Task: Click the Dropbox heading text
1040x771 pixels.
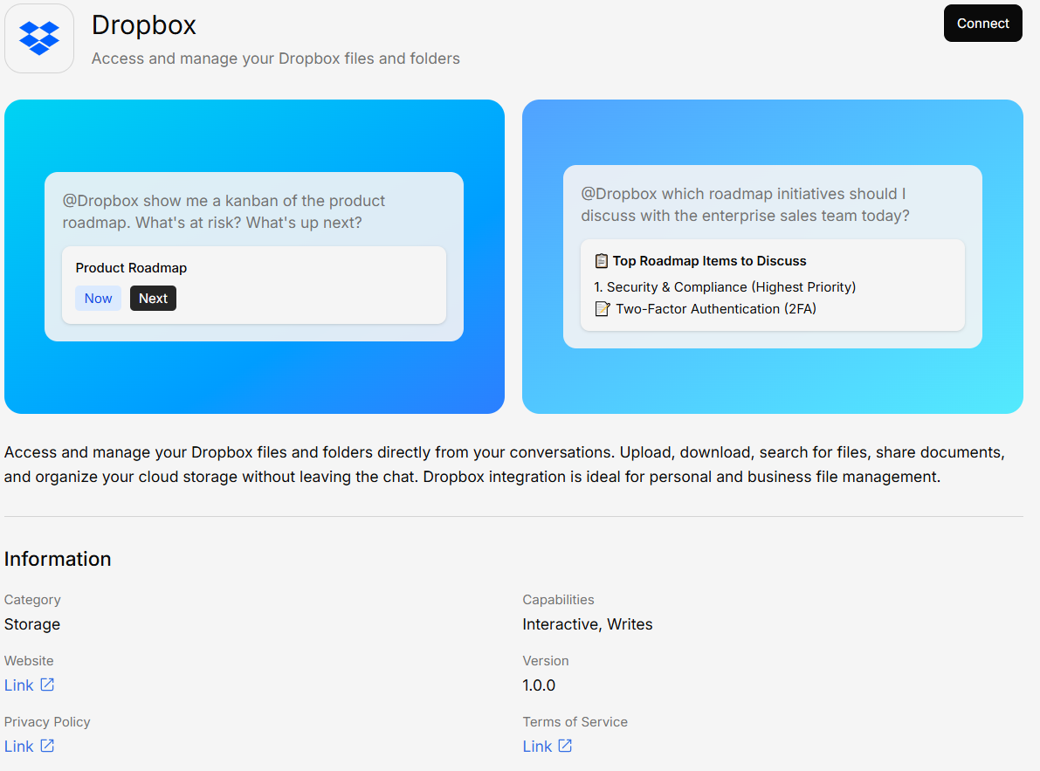Action: click(x=144, y=25)
